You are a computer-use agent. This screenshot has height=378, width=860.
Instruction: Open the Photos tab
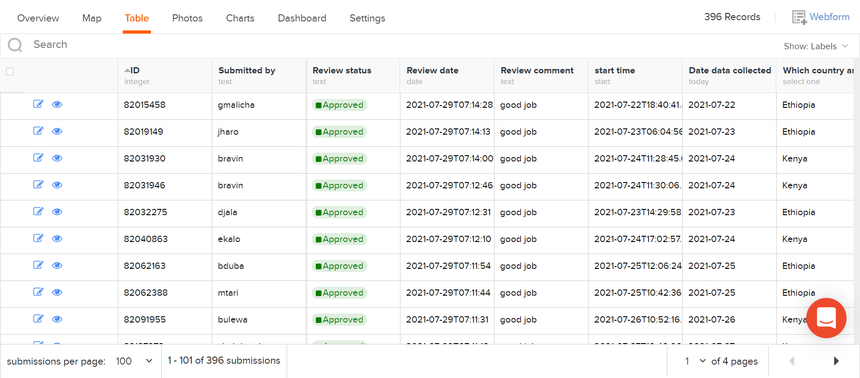[x=187, y=18]
